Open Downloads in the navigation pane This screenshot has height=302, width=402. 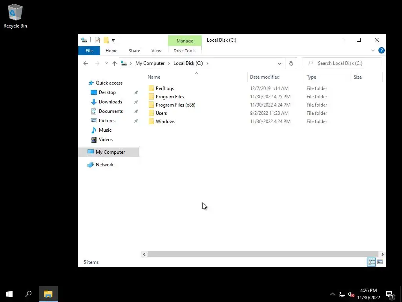(x=110, y=102)
